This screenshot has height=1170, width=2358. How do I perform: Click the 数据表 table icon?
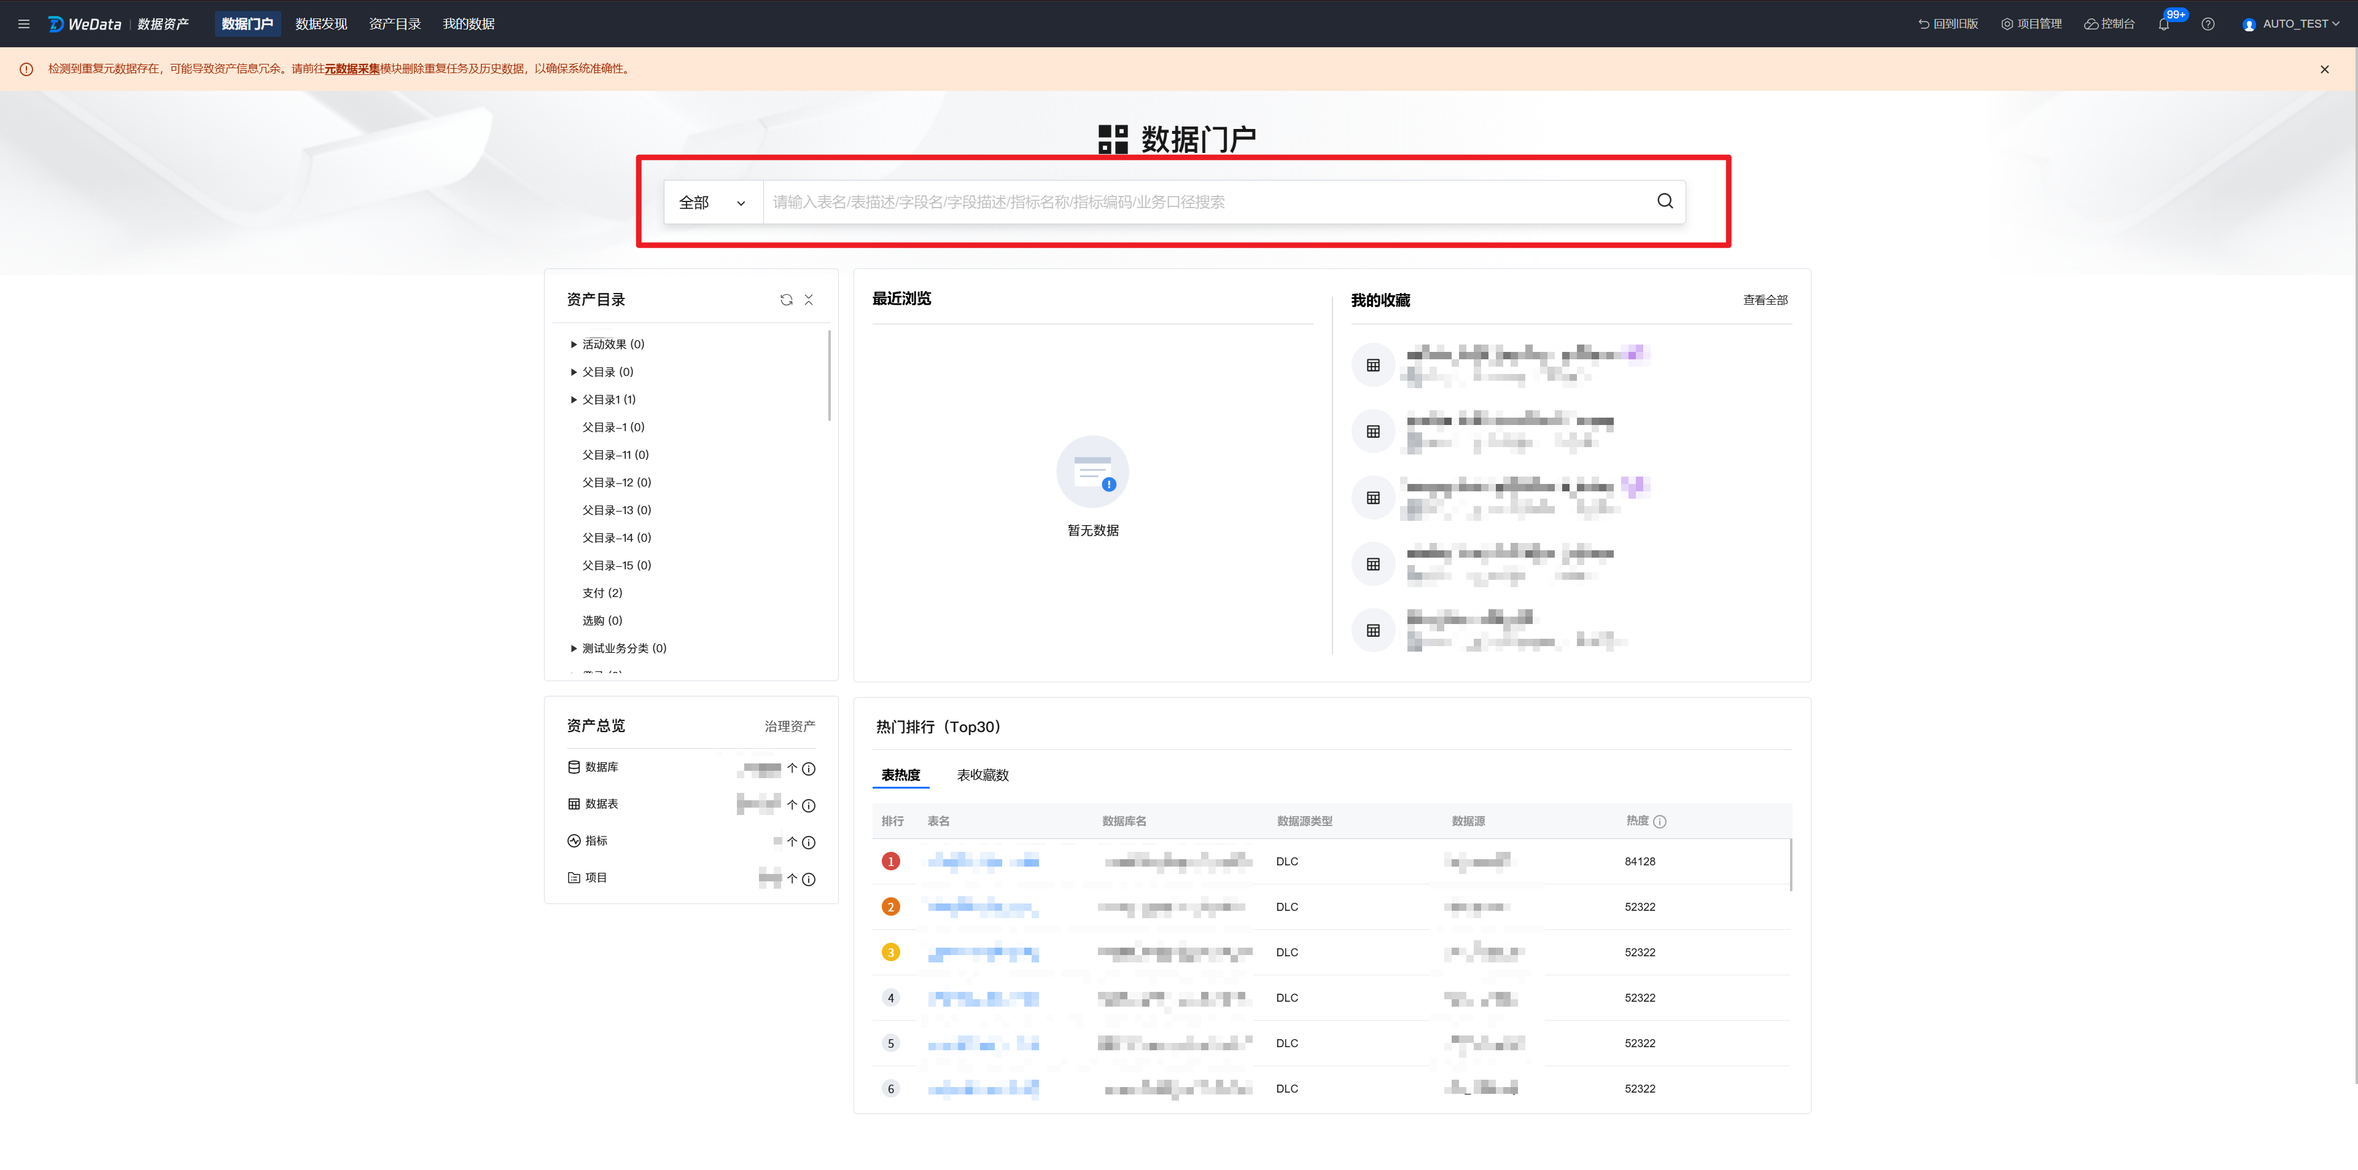pyautogui.click(x=574, y=804)
